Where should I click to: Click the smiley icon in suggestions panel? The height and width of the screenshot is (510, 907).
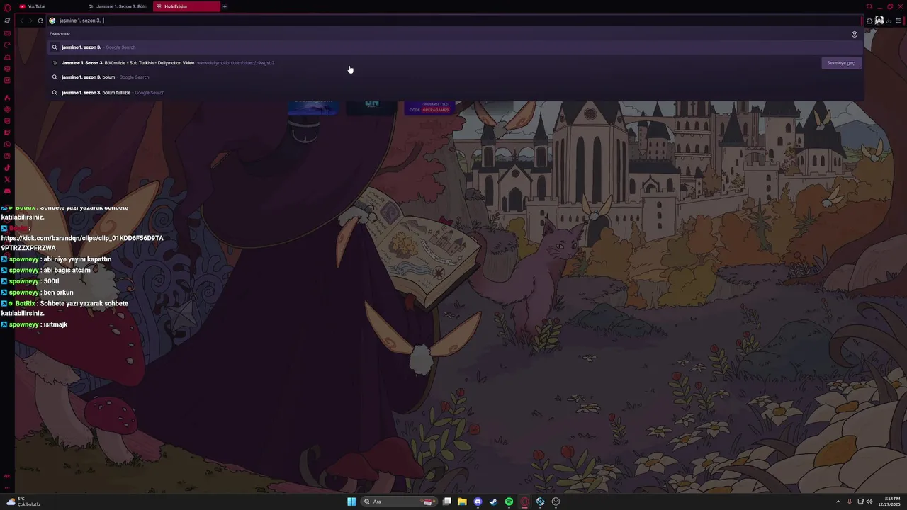tap(855, 34)
